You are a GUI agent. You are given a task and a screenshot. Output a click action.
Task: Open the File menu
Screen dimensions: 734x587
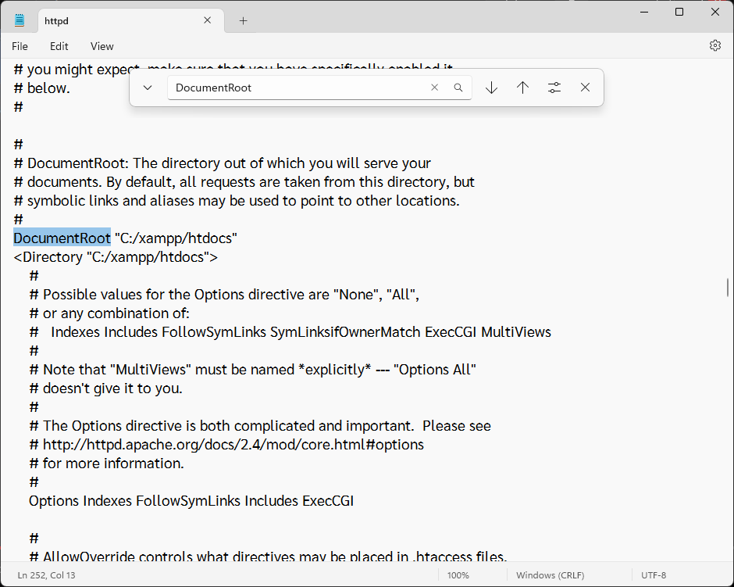(20, 46)
